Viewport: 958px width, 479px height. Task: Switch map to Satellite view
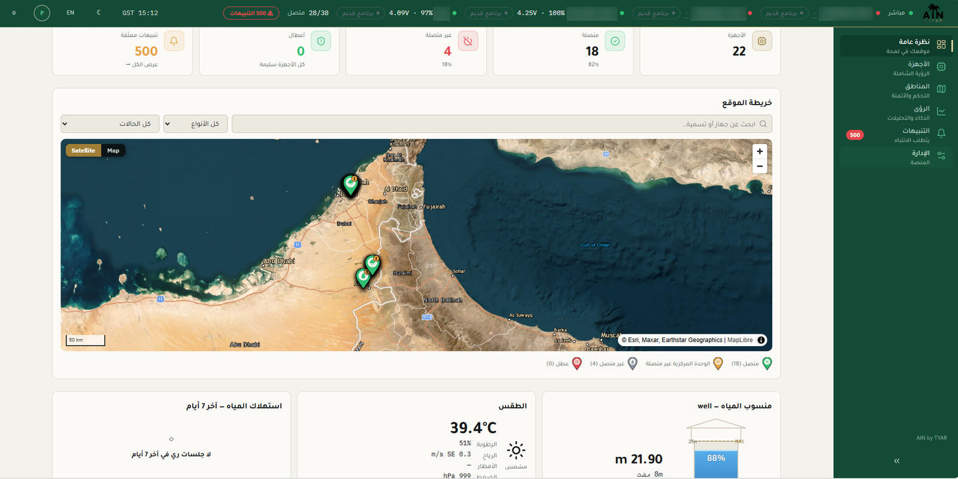point(83,151)
